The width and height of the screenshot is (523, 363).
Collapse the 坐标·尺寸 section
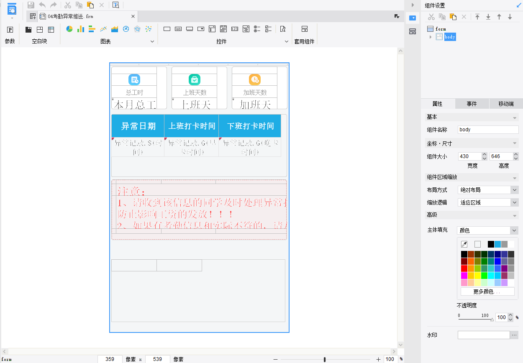pyautogui.click(x=515, y=144)
